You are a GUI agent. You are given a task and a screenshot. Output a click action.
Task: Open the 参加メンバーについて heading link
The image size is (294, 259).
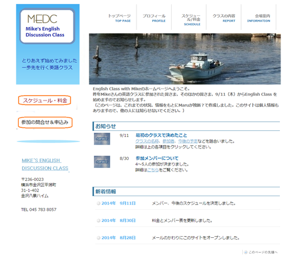157,158
